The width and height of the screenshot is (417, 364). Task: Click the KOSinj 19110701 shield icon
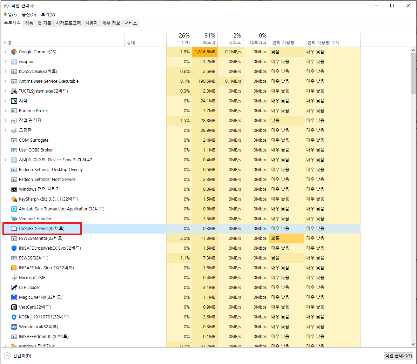pyautogui.click(x=14, y=317)
